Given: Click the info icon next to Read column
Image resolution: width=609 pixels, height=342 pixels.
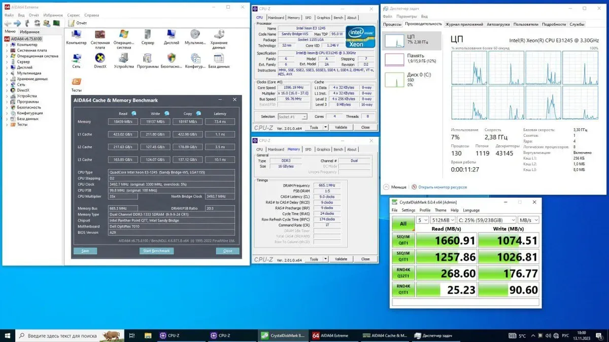Looking at the screenshot, I should [134, 113].
